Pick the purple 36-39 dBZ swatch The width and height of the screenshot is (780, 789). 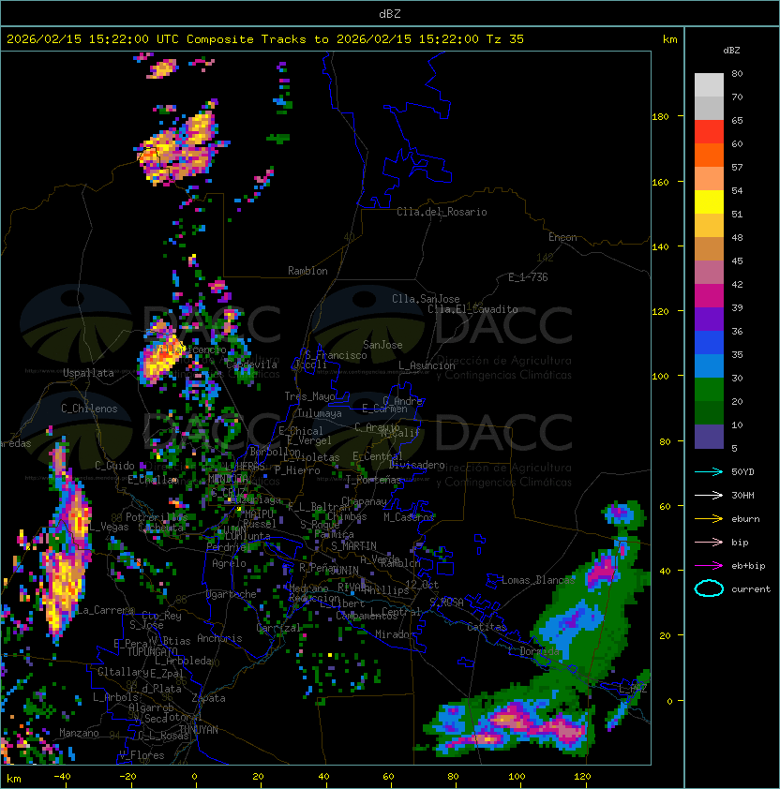tap(709, 320)
